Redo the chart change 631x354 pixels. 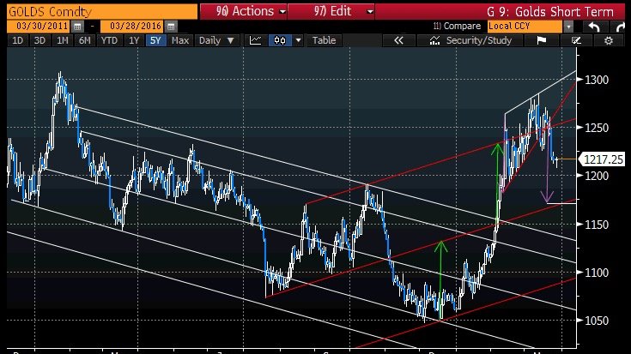point(620,27)
